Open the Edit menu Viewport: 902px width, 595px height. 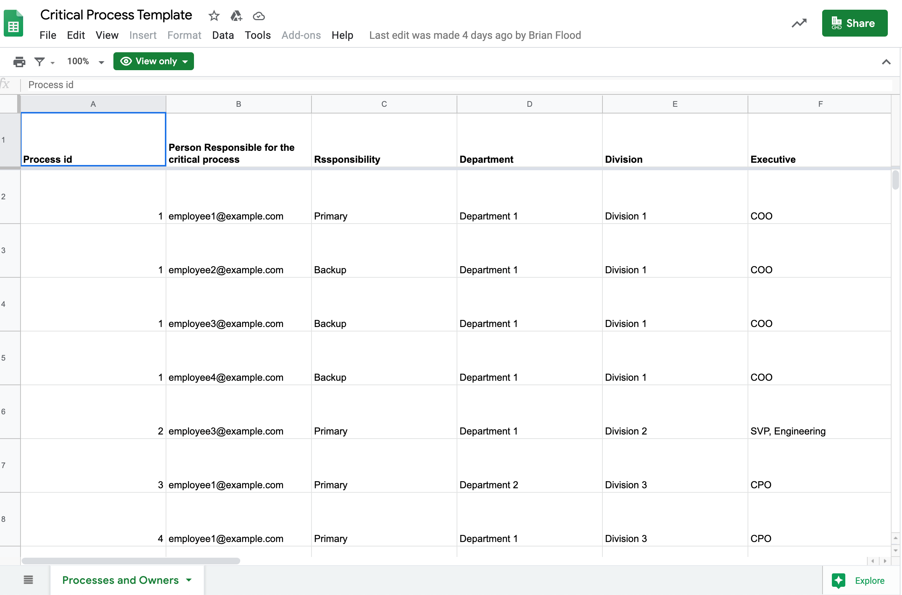pyautogui.click(x=76, y=35)
